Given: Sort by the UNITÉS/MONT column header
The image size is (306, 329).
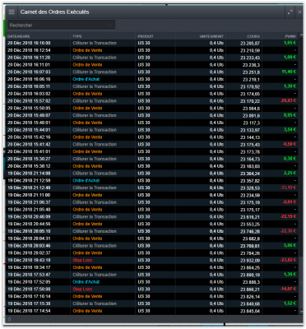Looking at the screenshot, I should pyautogui.click(x=211, y=36).
